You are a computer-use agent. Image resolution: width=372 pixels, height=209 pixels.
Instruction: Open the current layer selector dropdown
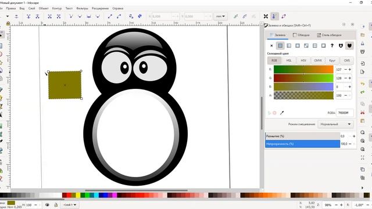coord(70,205)
